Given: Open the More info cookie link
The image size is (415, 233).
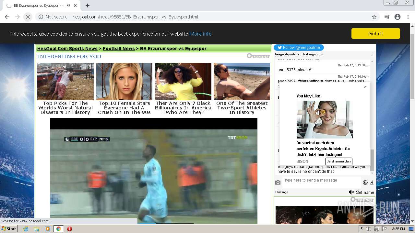Looking at the screenshot, I should [x=200, y=34].
